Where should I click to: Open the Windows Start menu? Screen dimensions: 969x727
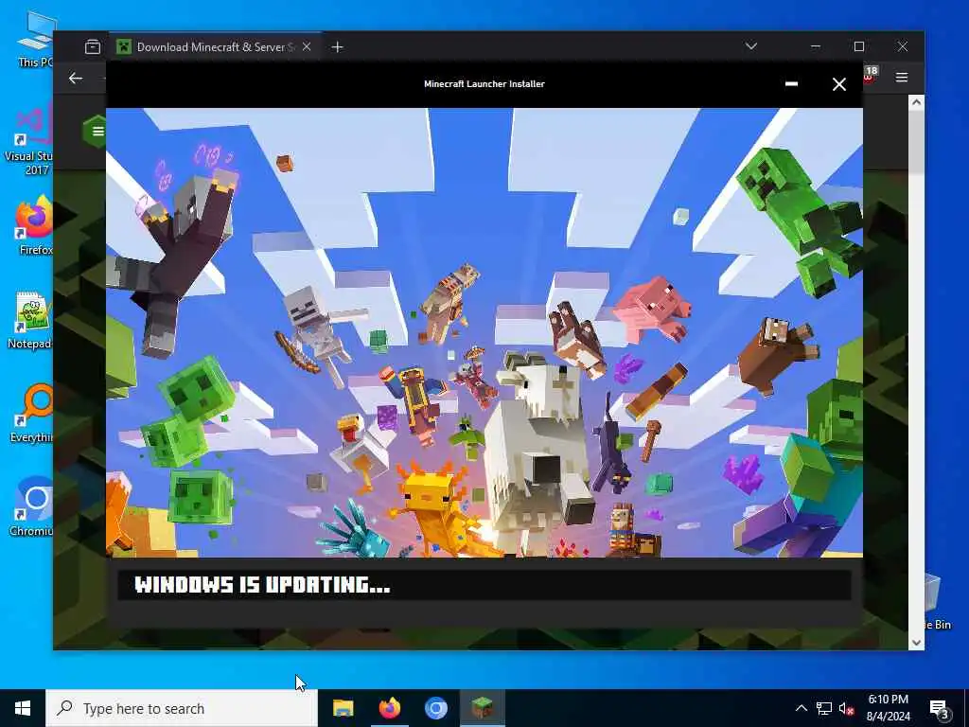pyautogui.click(x=23, y=708)
